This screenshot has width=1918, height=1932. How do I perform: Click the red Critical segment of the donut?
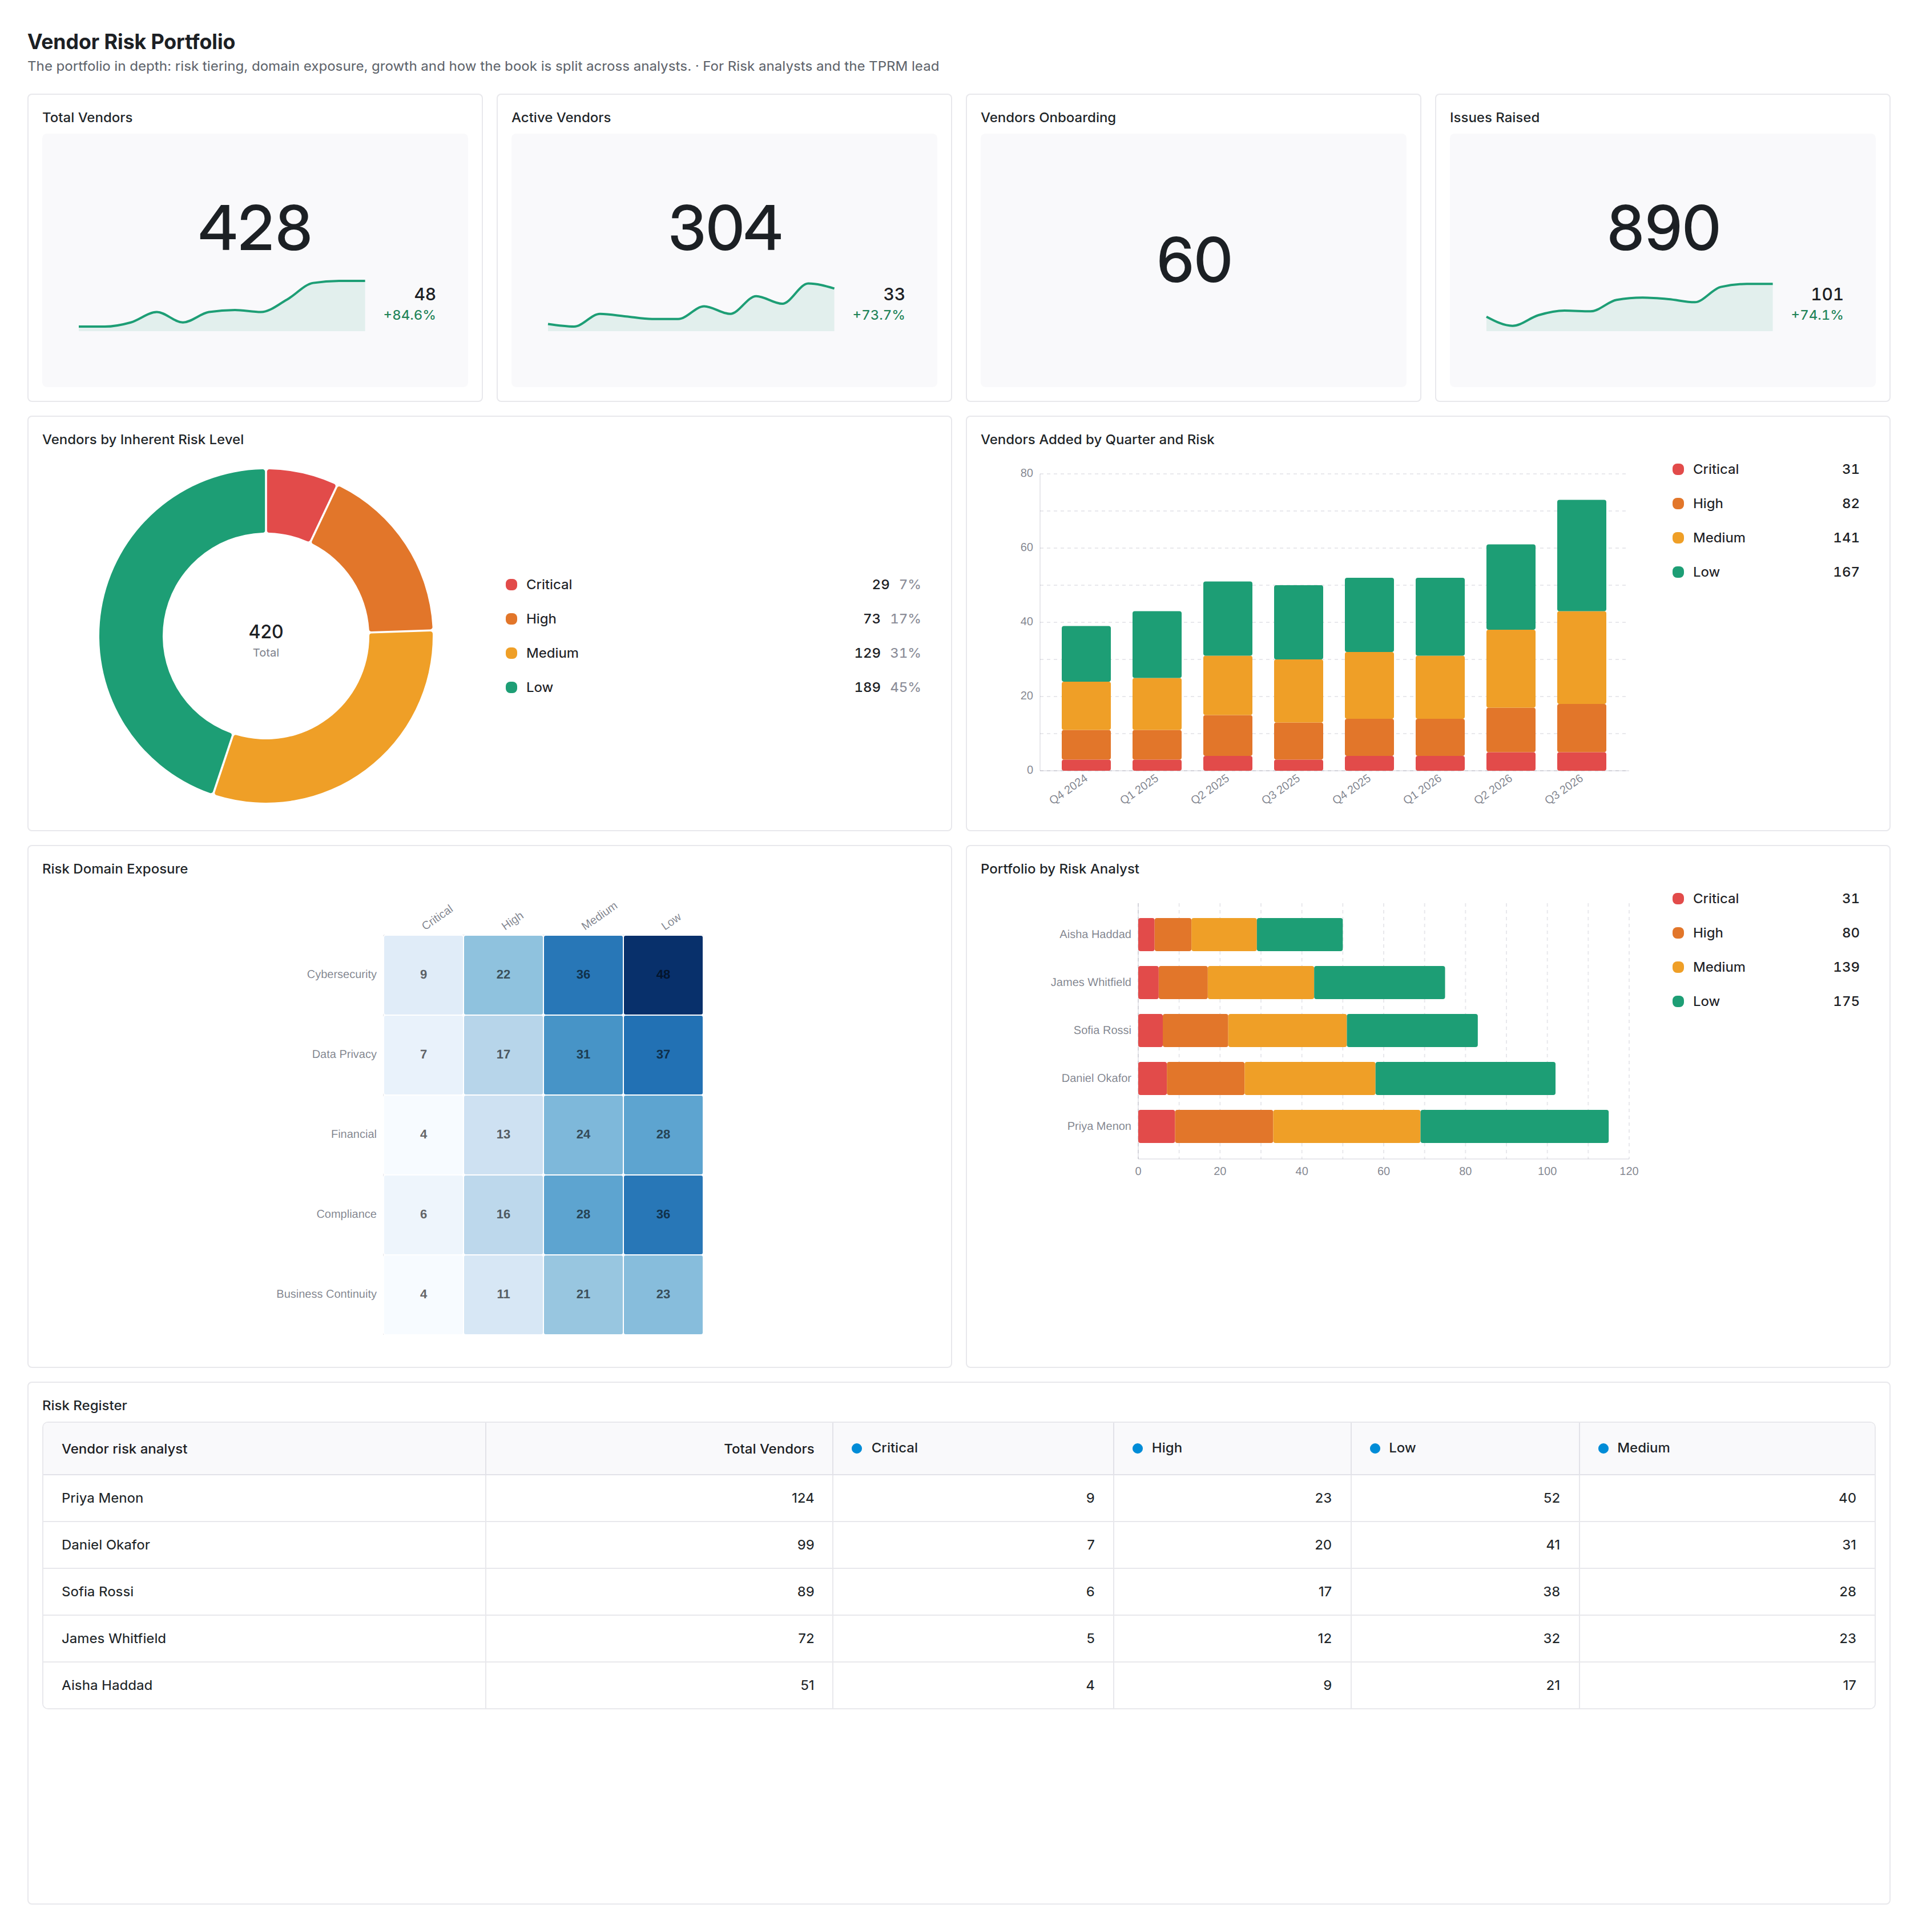tap(298, 503)
